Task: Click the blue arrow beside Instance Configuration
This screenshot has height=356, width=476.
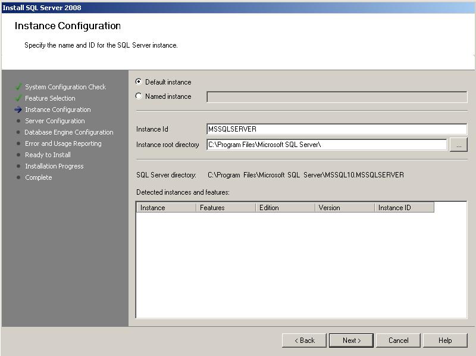Action: [x=18, y=110]
